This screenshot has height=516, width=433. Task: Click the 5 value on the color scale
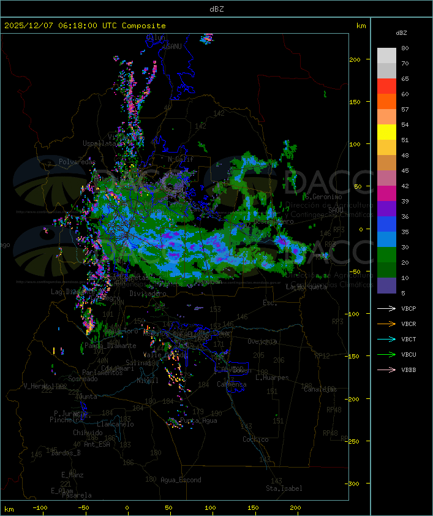pos(403,293)
